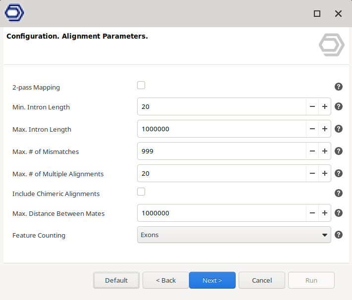This screenshot has width=352, height=300.
Task: Increase Min. Intron Length with plus
Action: pos(325,106)
